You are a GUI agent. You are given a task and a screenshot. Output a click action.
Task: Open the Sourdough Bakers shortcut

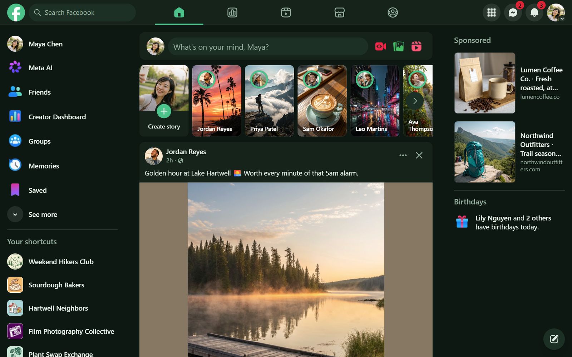click(x=63, y=285)
